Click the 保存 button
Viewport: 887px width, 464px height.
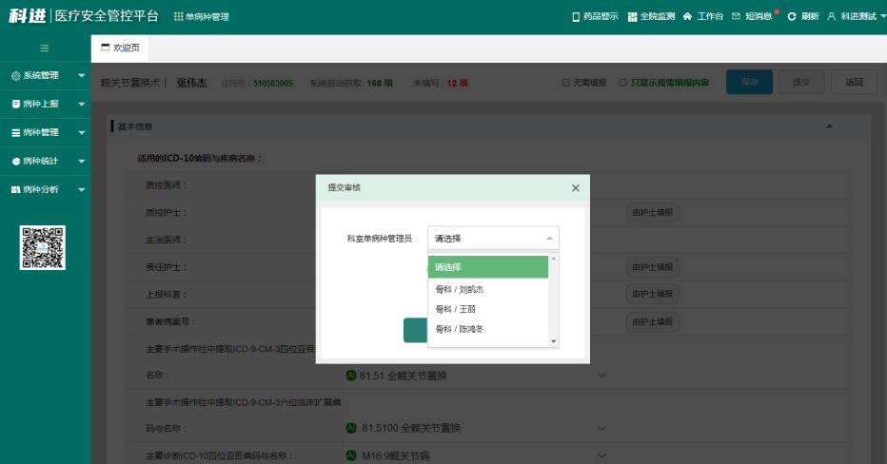[x=750, y=83]
